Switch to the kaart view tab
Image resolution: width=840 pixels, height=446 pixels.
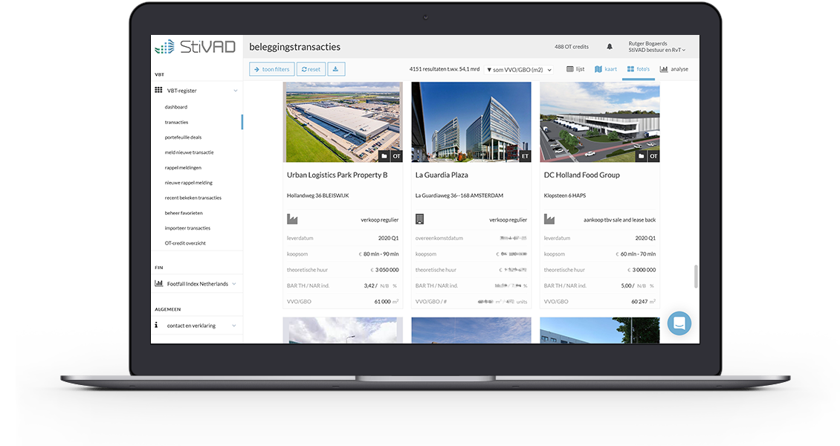coord(606,69)
